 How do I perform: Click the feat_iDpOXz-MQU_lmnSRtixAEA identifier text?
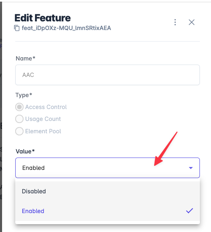pos(66,28)
